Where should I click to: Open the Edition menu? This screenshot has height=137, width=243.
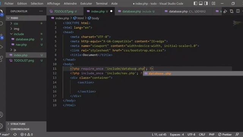[x=22, y=3]
